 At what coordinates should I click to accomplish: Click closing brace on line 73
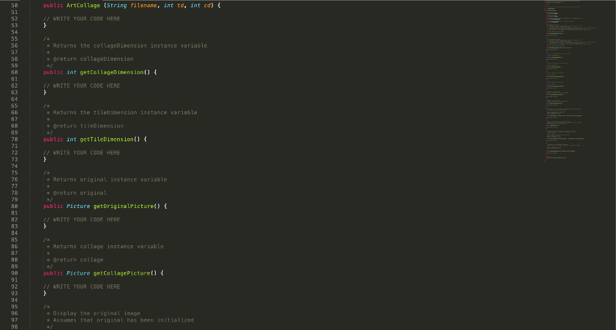click(45, 159)
